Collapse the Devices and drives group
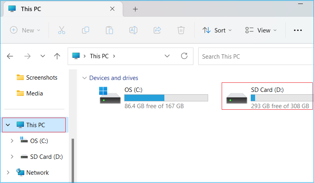Screen dimensions: 314x183 [84, 78]
